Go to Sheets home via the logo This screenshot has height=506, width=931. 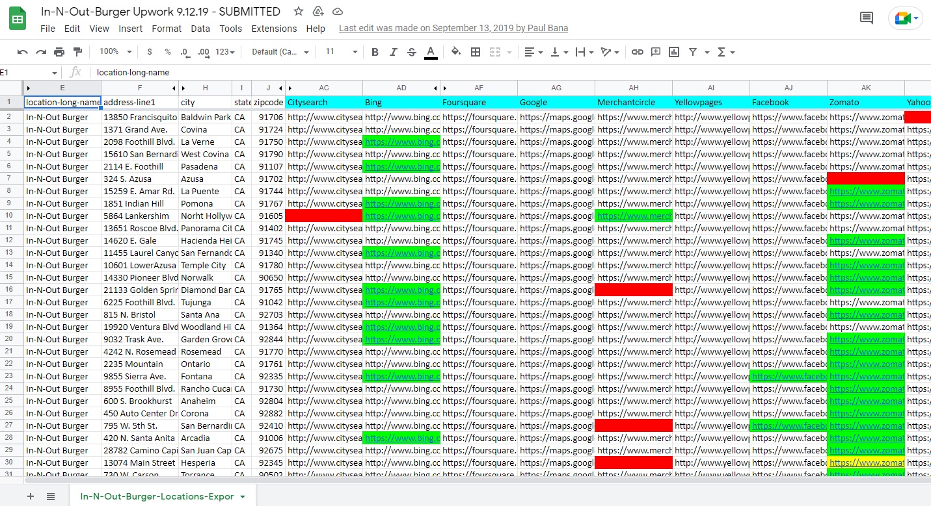(x=18, y=19)
